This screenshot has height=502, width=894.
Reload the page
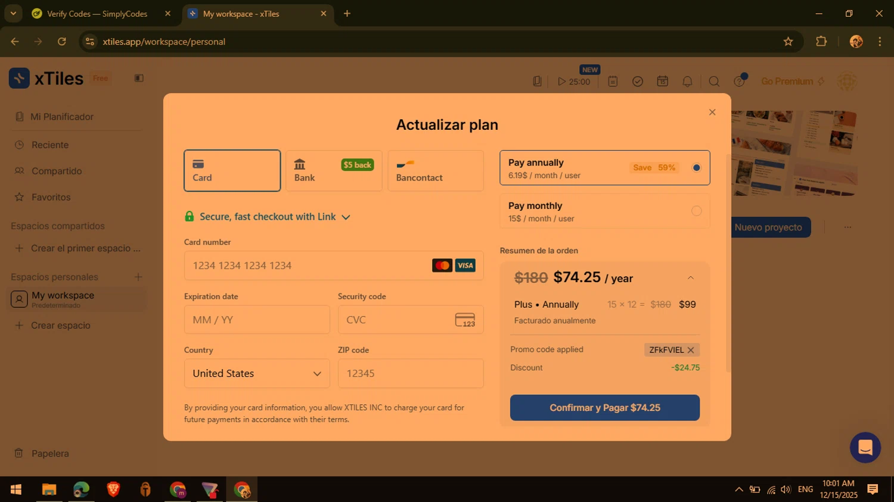[62, 42]
